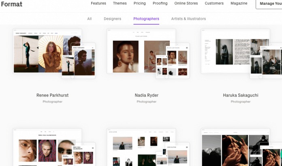Image resolution: width=282 pixels, height=166 pixels.
Task: Tap hamburger menu in Renee Parkhurst tablet preview
Action: coord(93,48)
